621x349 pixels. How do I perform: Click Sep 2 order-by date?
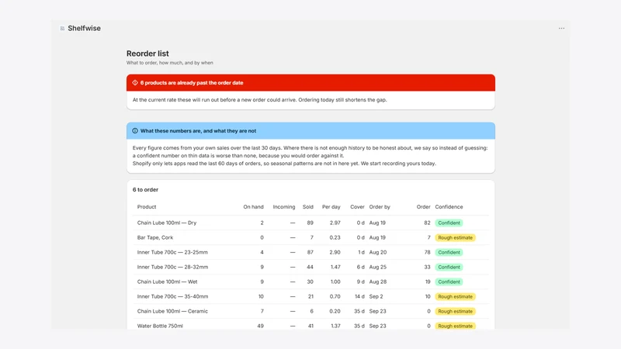(376, 296)
